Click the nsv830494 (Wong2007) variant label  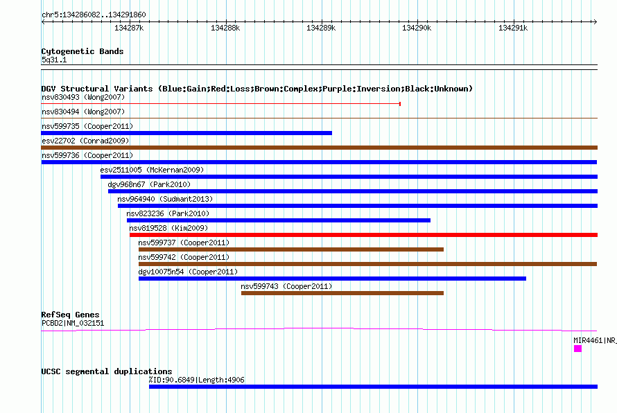(83, 112)
